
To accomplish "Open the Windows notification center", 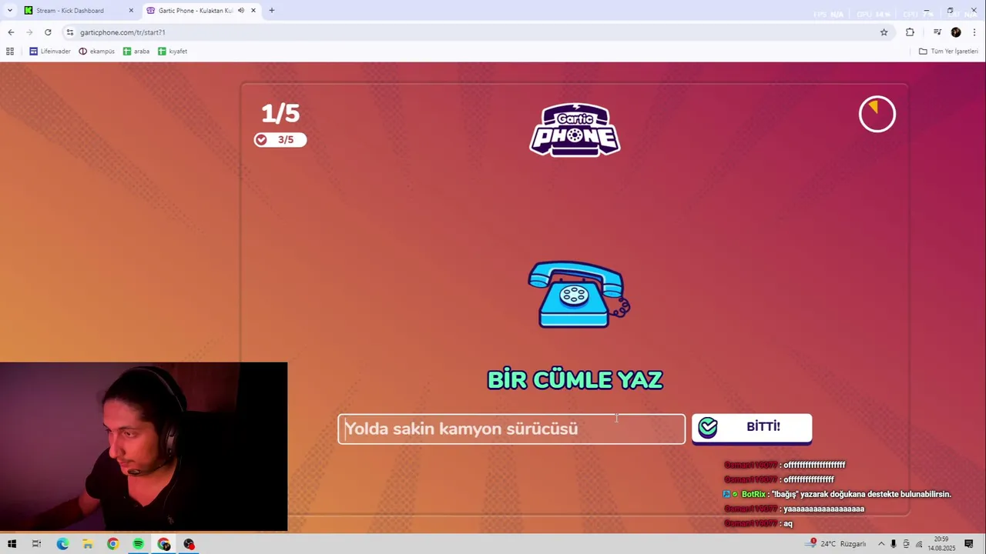I will [969, 544].
